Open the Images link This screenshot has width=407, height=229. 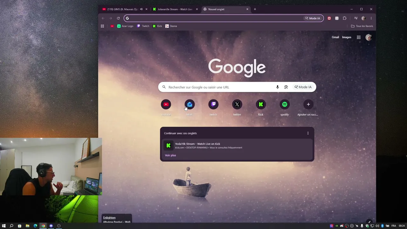[347, 37]
